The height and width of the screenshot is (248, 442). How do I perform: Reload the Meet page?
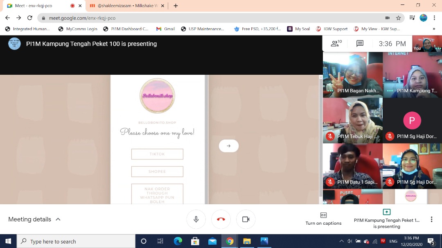coord(29,18)
